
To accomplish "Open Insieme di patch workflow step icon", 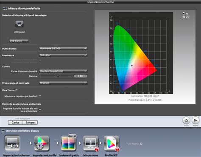I will click(x=68, y=143).
